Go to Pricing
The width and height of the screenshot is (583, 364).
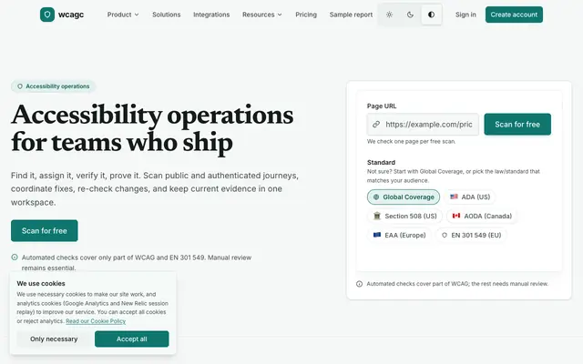[306, 15]
